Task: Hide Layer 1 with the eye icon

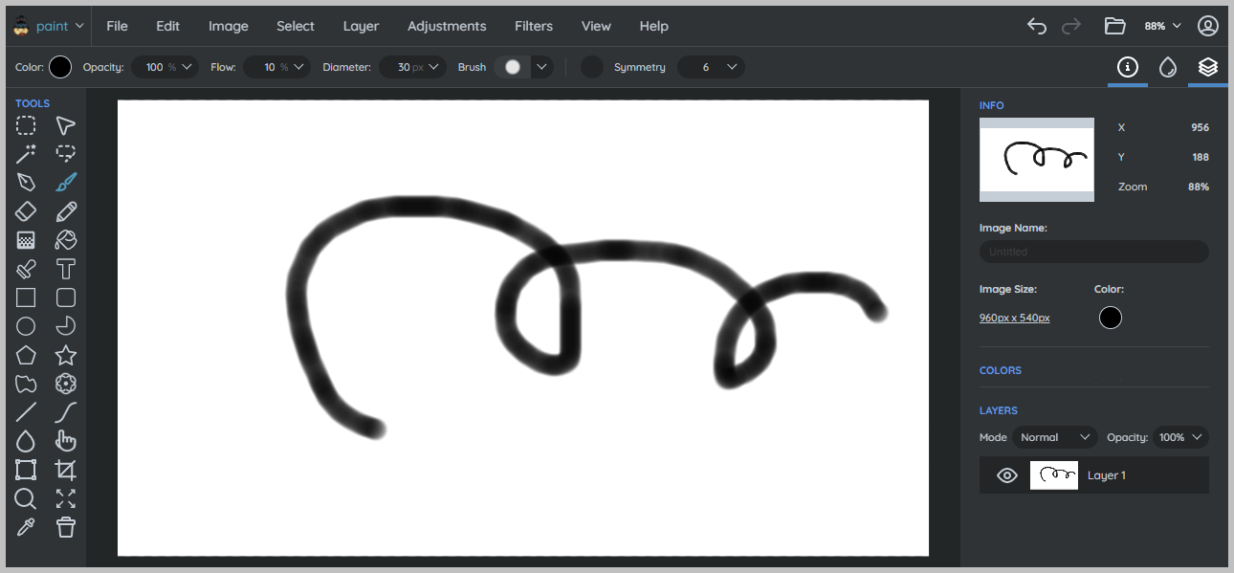Action: (1006, 475)
